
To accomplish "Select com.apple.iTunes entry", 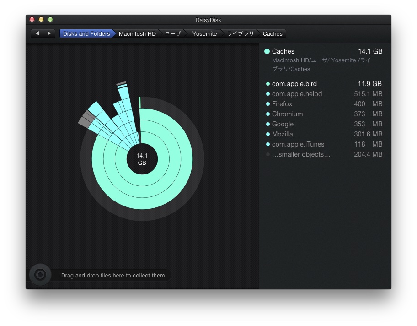I will pyautogui.click(x=324, y=144).
